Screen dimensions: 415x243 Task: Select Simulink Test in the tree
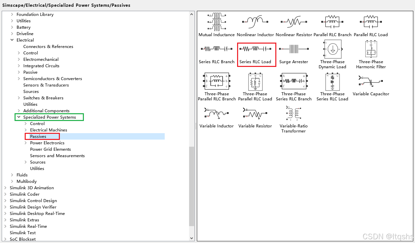click(x=23, y=233)
